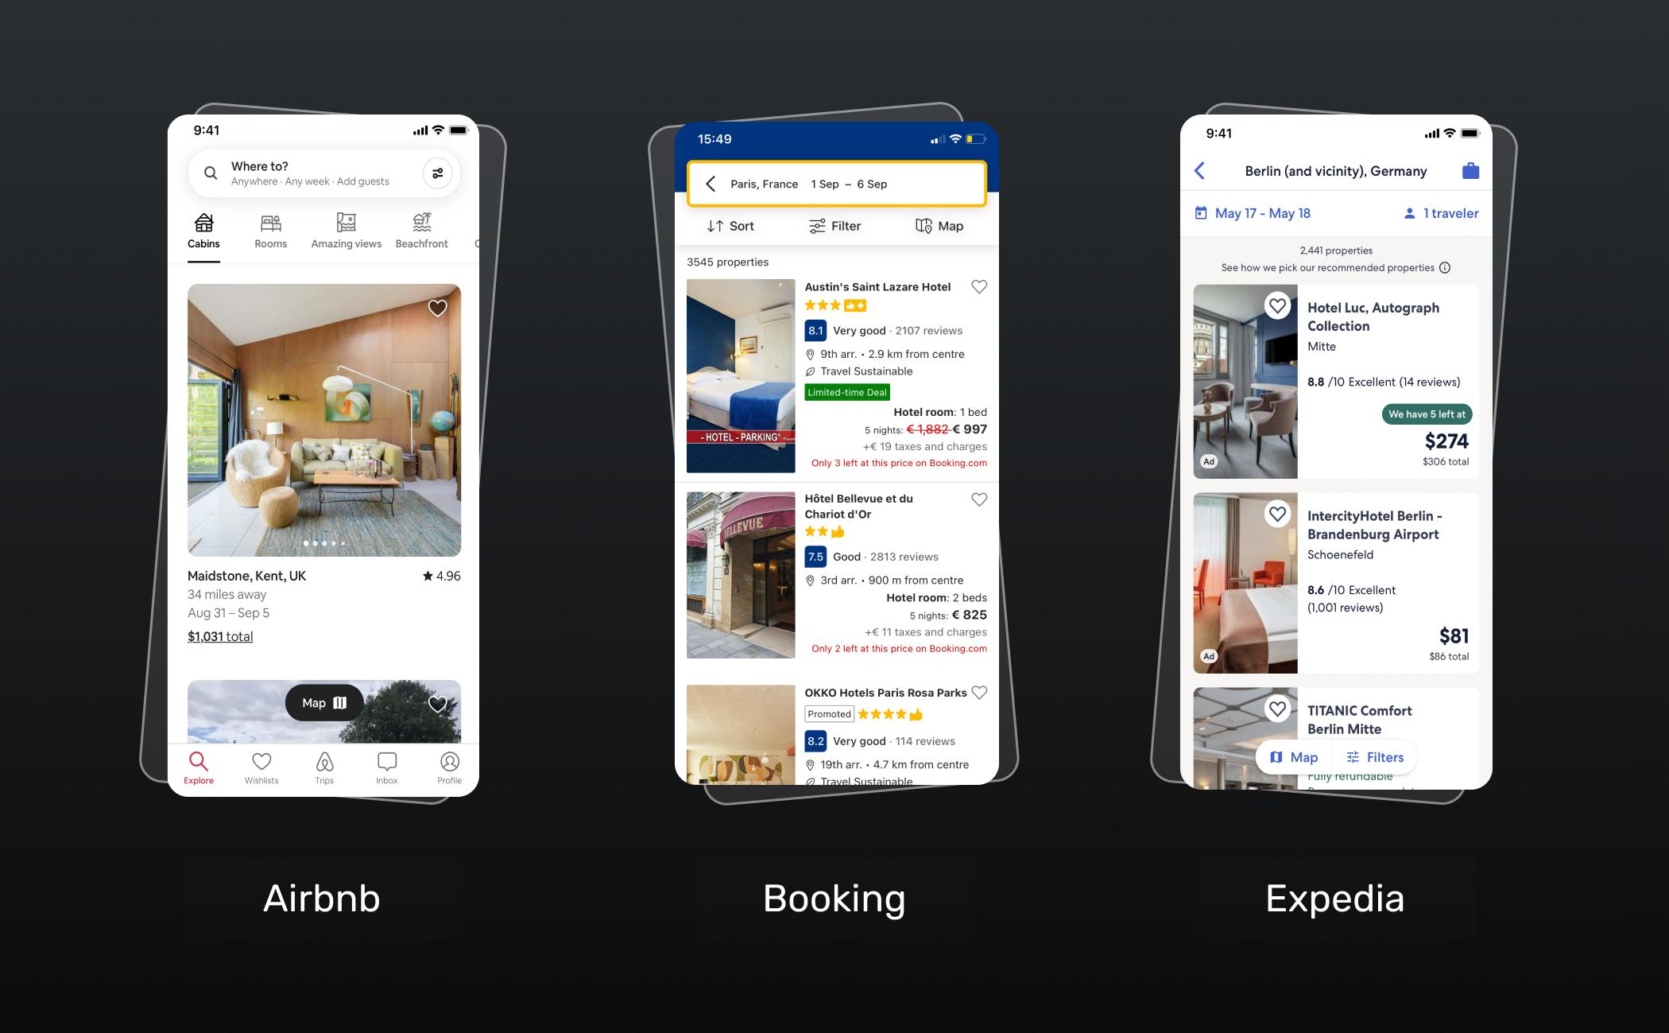This screenshot has width=1669, height=1033.
Task: Select the Cabins tab in Airbnb
Action: [x=202, y=232]
